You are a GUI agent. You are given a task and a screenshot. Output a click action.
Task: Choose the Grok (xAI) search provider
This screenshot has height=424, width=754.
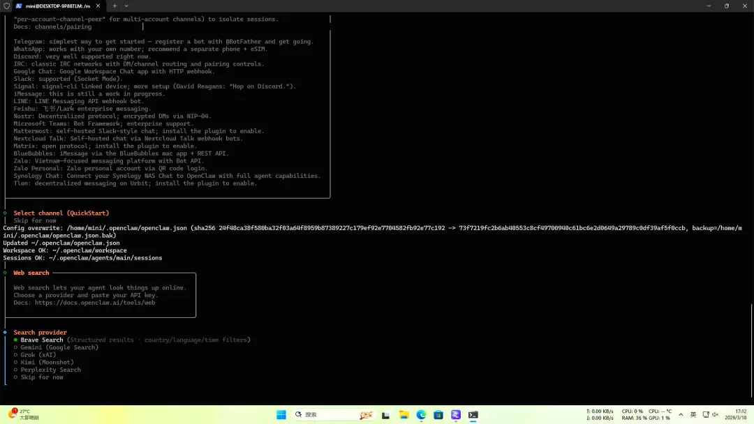click(x=35, y=355)
